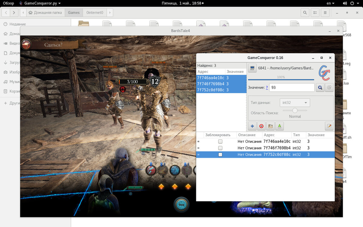Click the ? help link beside Значение
The height and width of the screenshot is (227, 363).
(x=267, y=87)
